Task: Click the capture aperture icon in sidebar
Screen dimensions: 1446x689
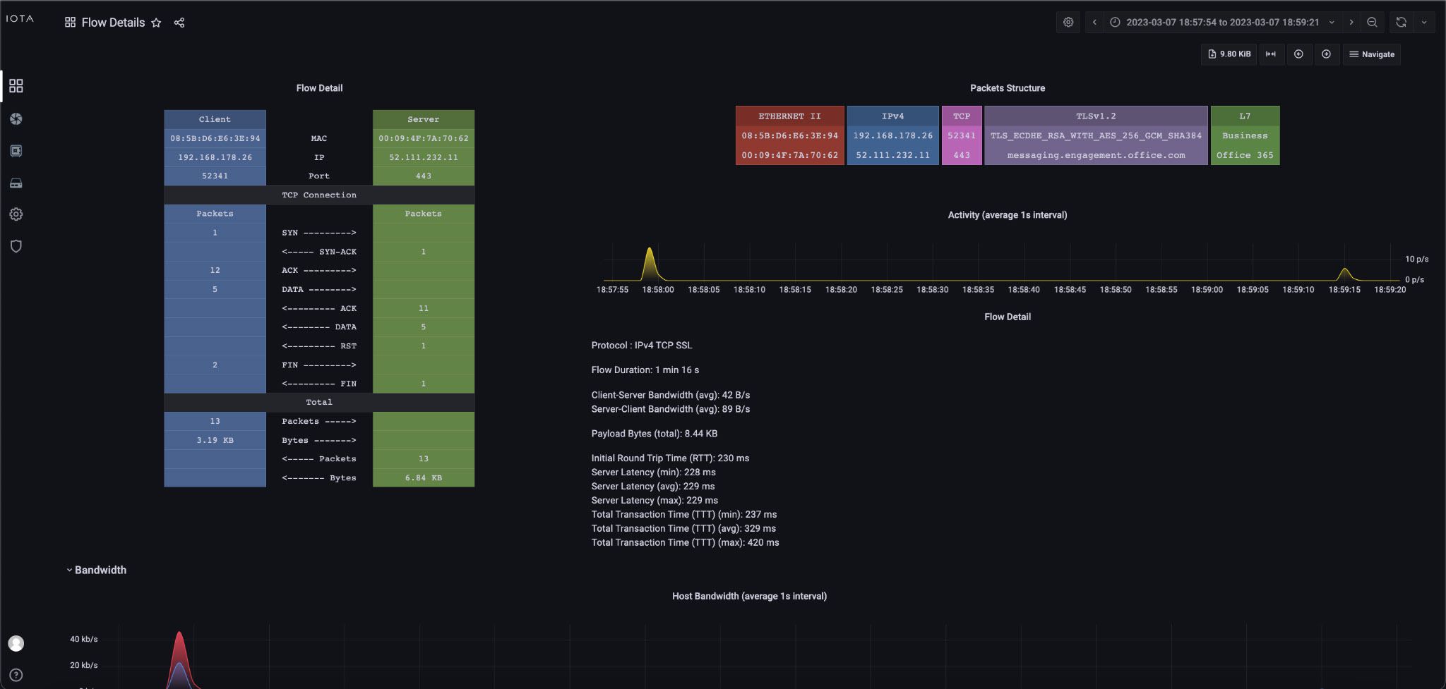Action: click(x=16, y=118)
